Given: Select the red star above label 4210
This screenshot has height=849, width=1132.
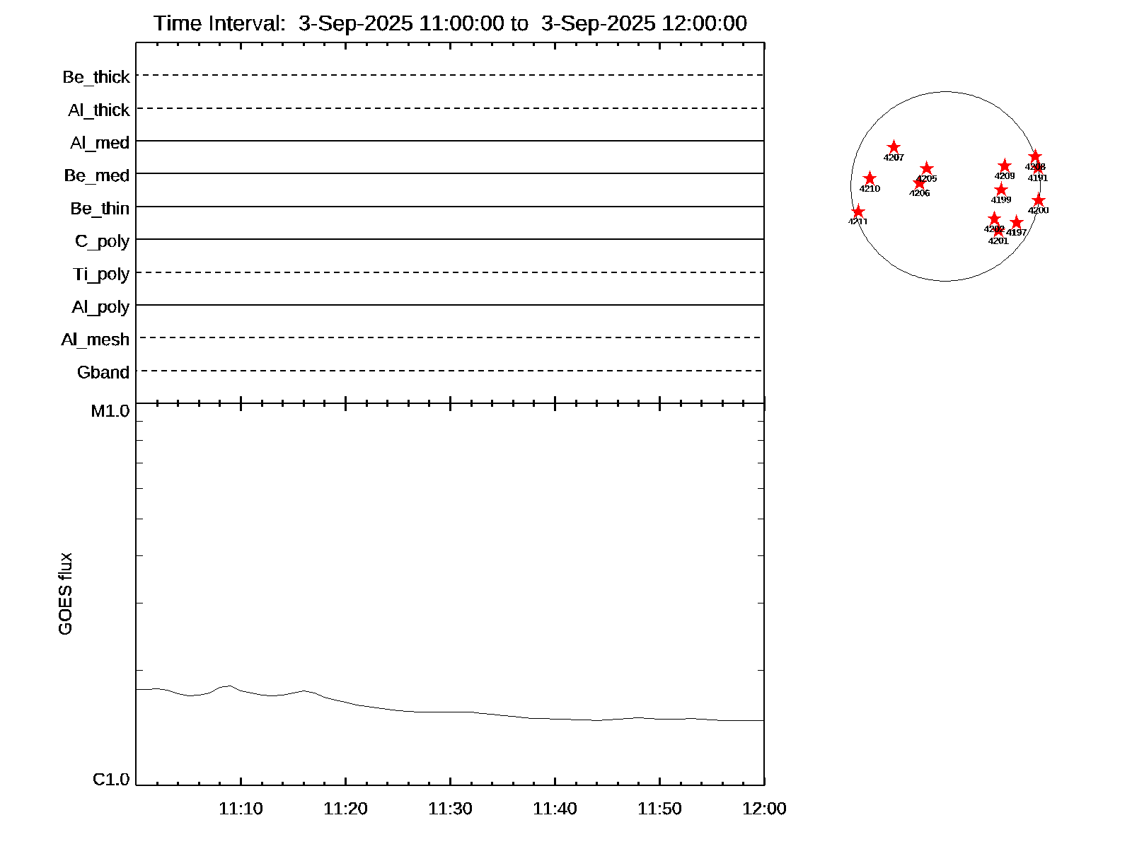Looking at the screenshot, I should (x=870, y=178).
